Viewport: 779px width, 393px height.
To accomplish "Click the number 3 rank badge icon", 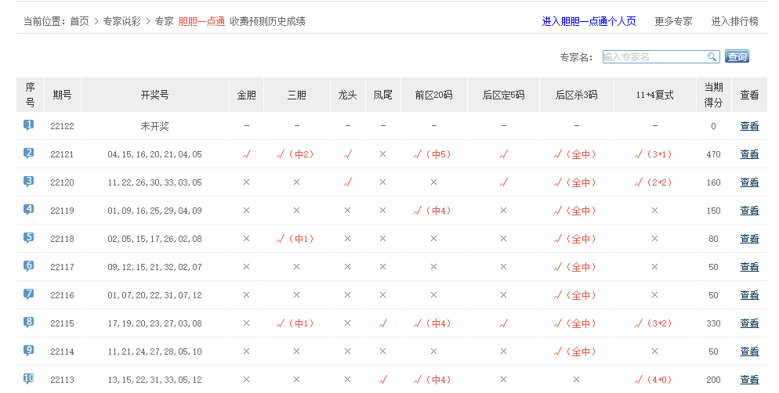I will tap(29, 182).
